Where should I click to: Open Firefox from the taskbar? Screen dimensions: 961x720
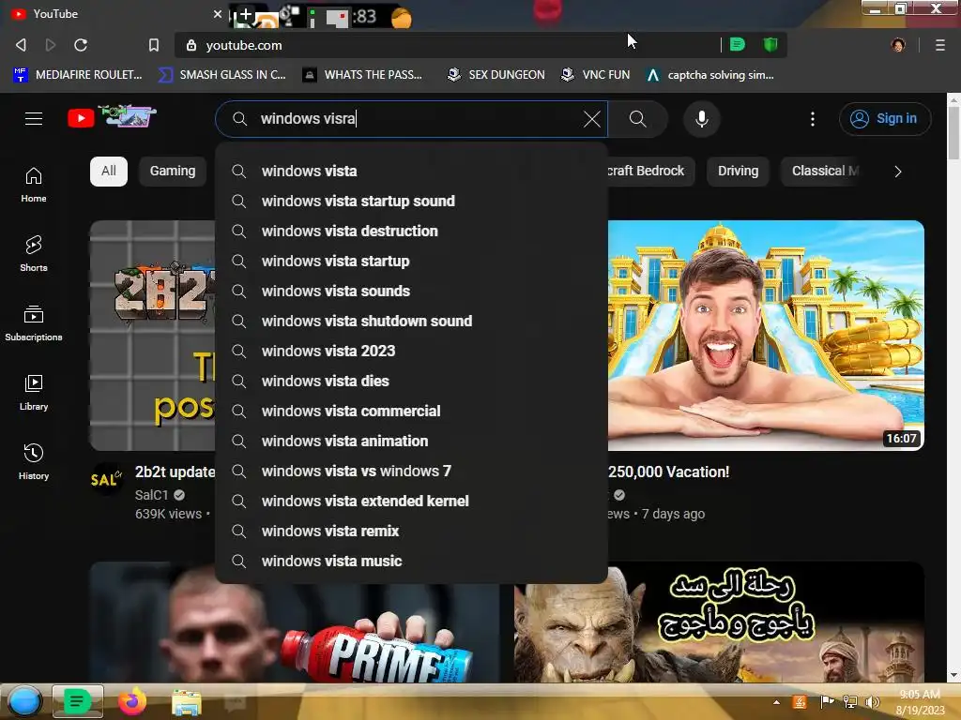pos(131,701)
